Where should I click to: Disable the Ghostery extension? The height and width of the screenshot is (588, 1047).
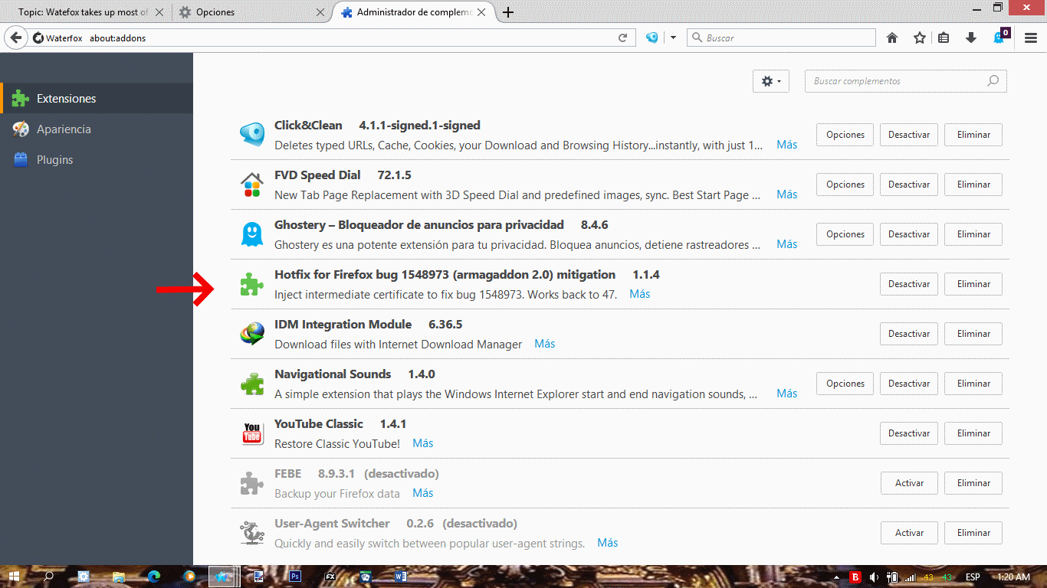click(908, 234)
